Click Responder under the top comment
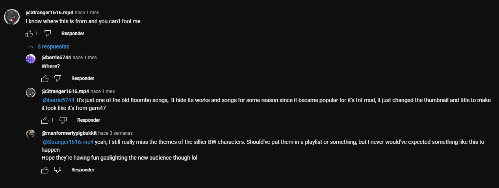499x188 pixels. tap(73, 34)
